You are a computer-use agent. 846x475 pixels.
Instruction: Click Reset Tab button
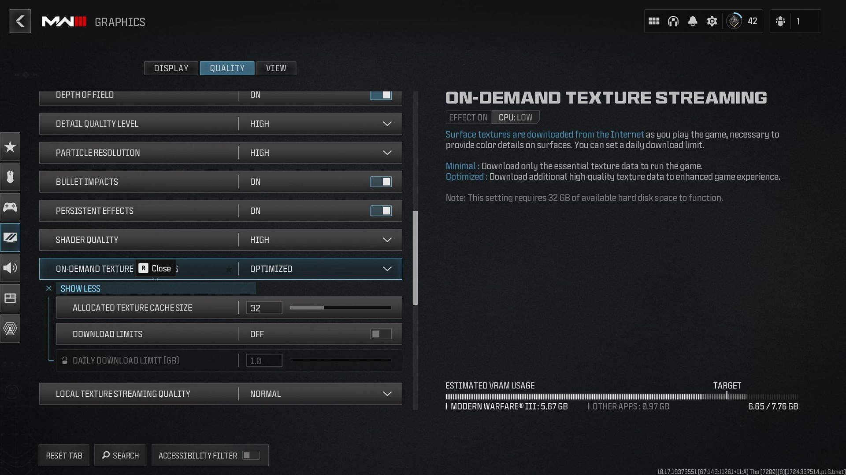tap(64, 455)
